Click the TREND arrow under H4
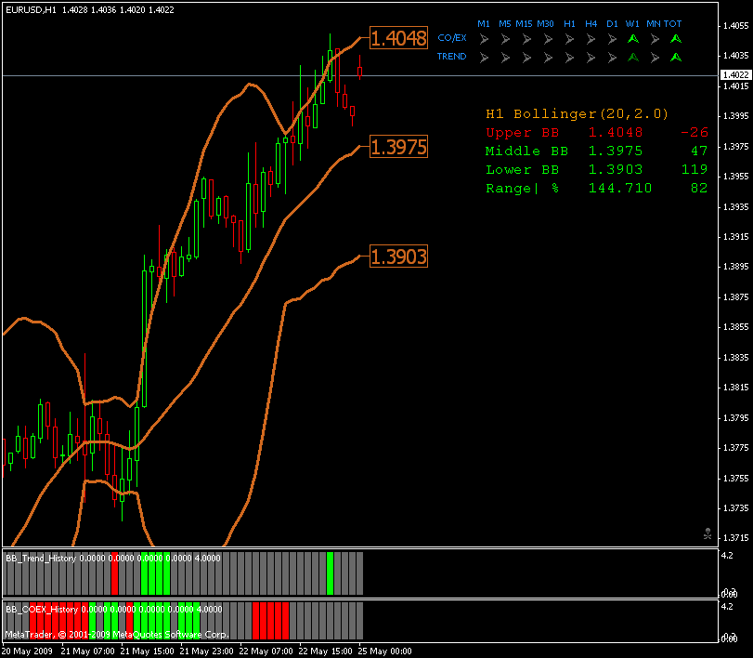The height and width of the screenshot is (658, 753). [591, 58]
